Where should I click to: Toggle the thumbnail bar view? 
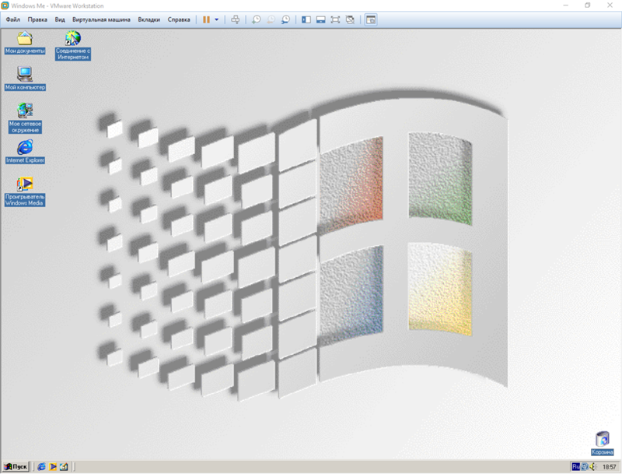pyautogui.click(x=321, y=19)
